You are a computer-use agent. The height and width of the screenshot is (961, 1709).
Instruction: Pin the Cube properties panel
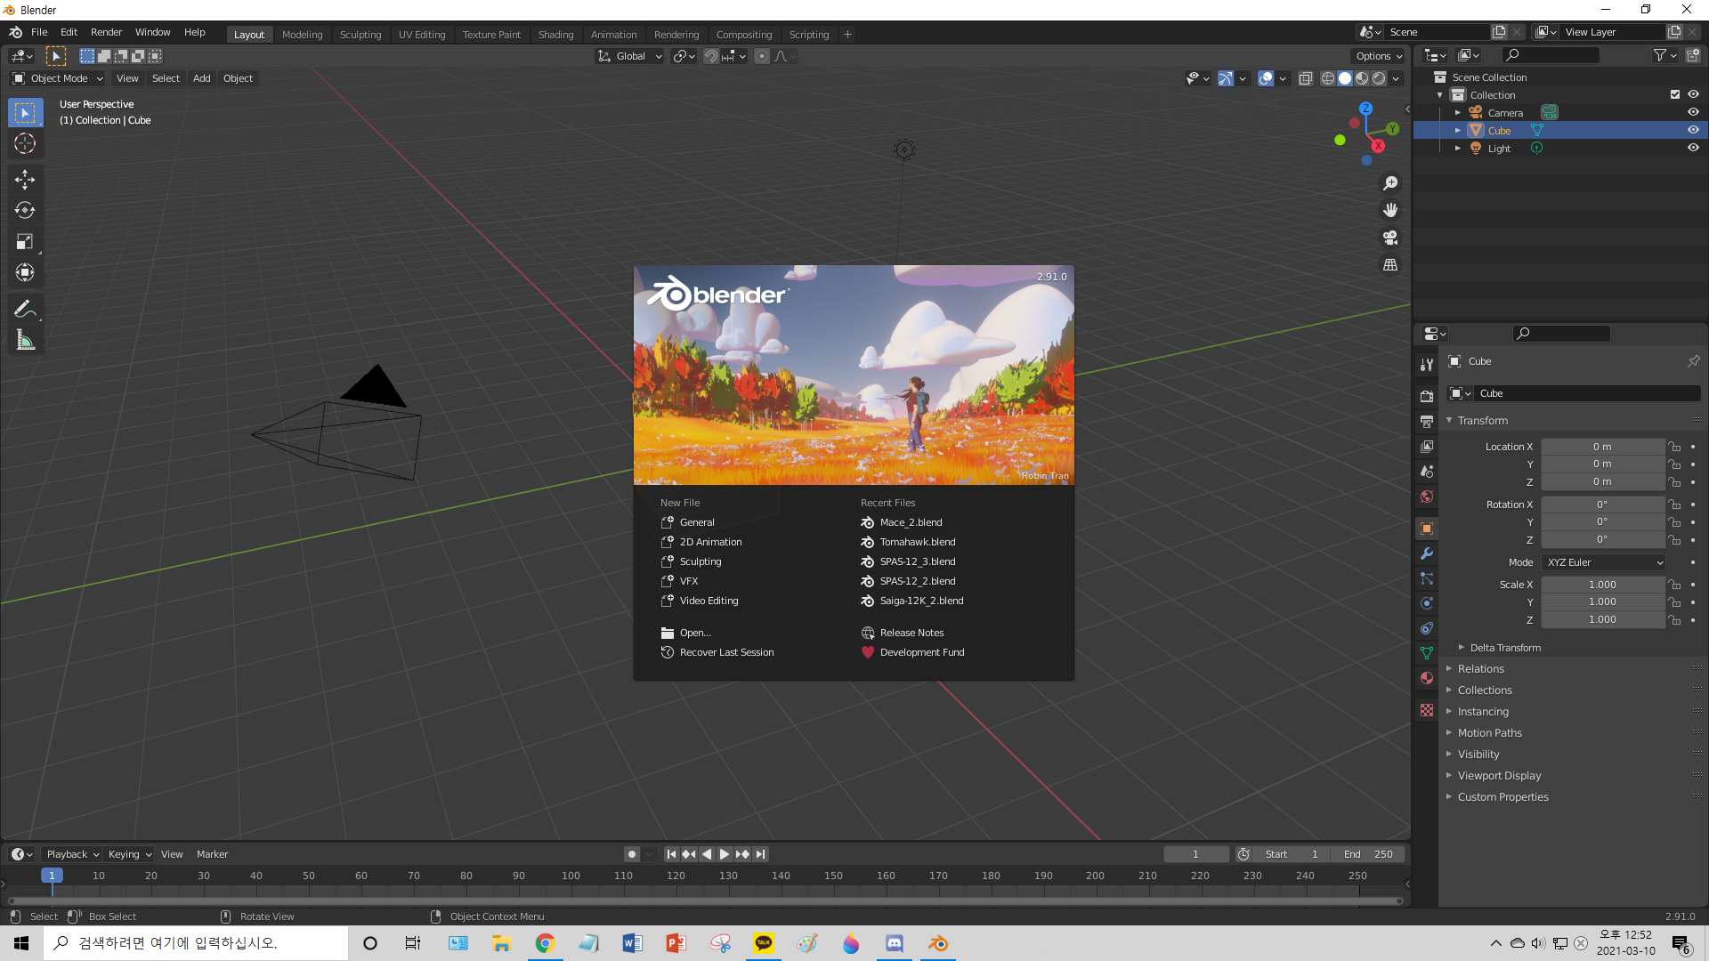pyautogui.click(x=1693, y=361)
